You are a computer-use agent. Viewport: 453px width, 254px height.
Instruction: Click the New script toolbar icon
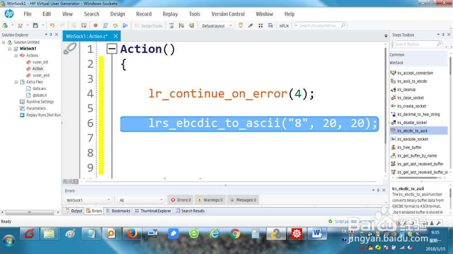[20, 26]
